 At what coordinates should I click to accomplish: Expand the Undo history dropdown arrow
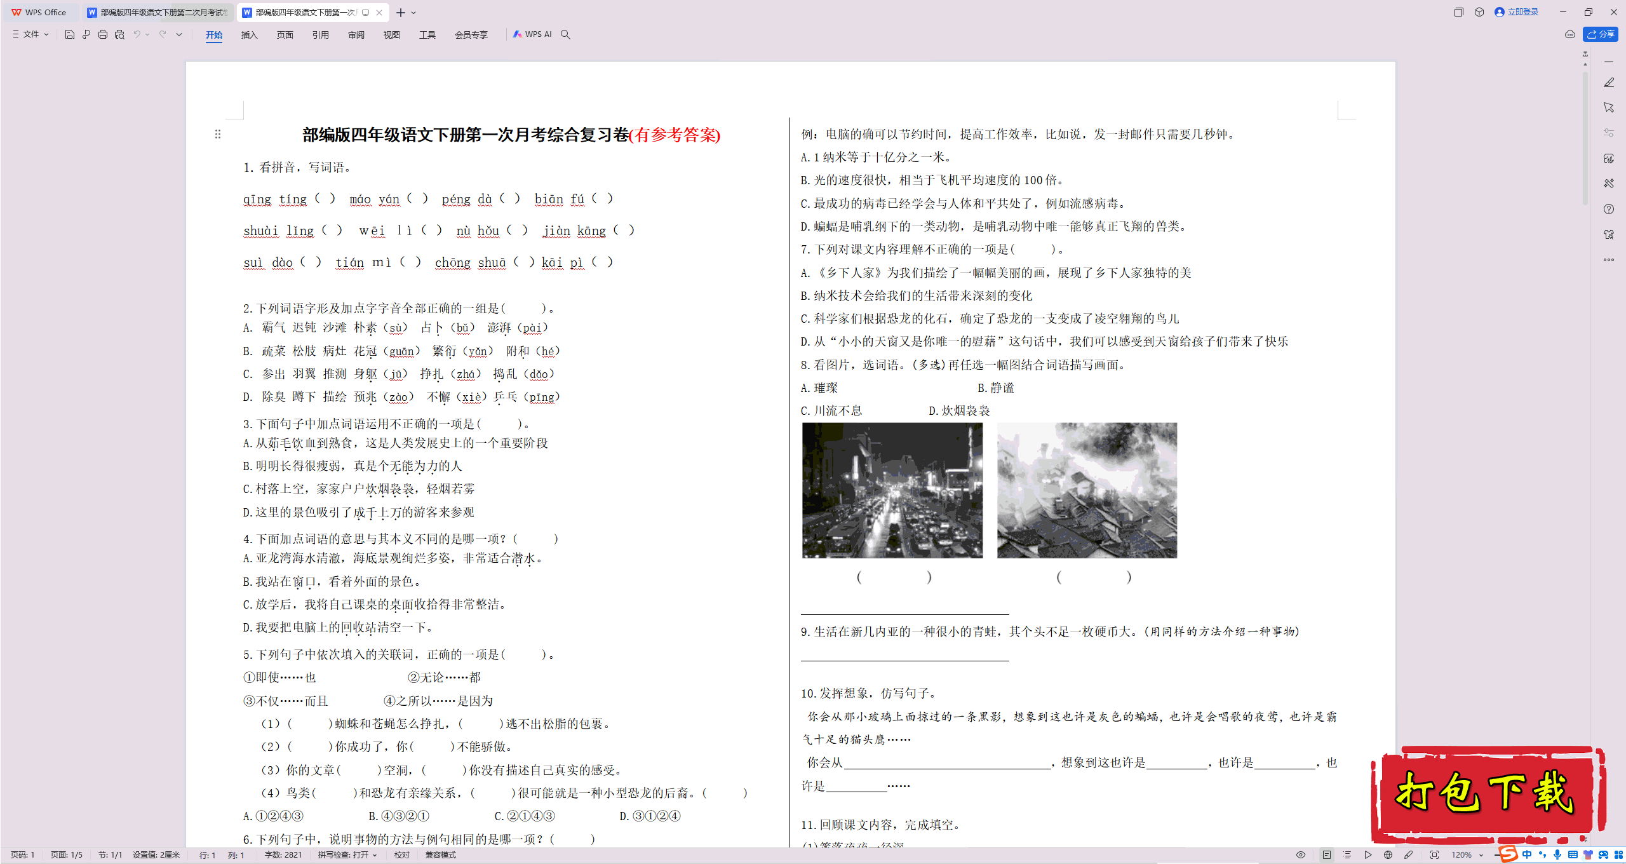pos(147,34)
